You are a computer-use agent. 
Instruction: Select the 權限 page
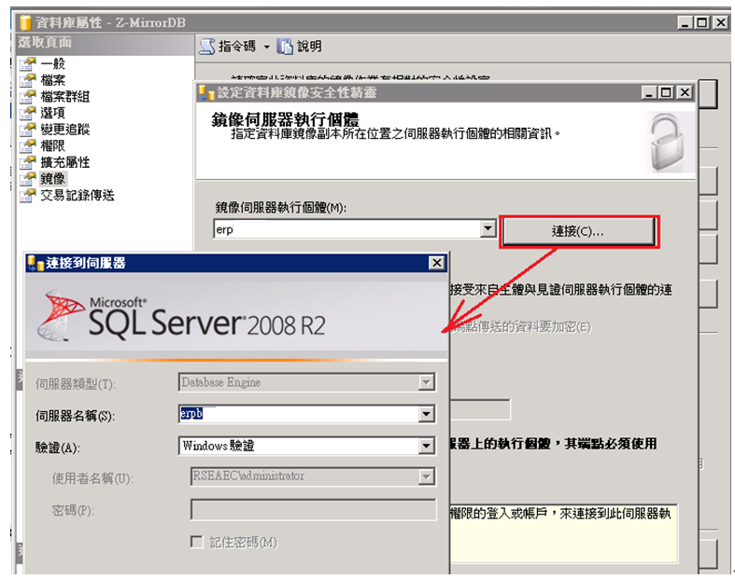(52, 145)
